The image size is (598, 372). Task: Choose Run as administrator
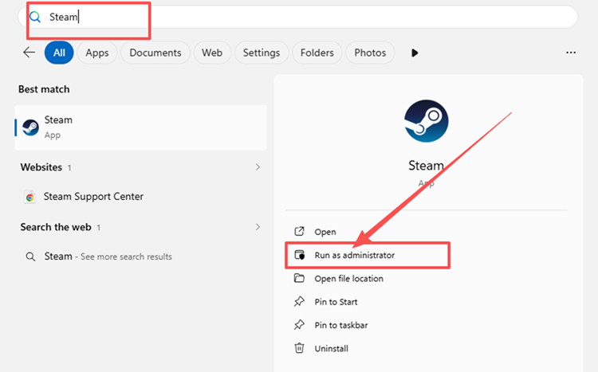pos(354,255)
